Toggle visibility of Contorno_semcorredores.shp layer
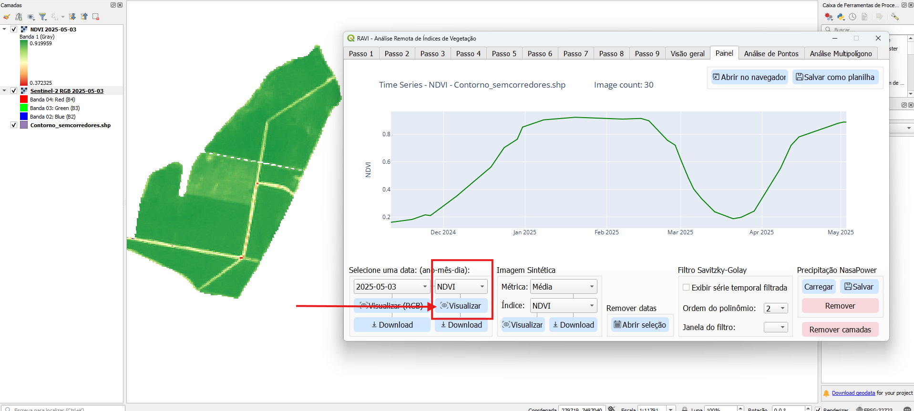914x411 pixels. click(14, 125)
